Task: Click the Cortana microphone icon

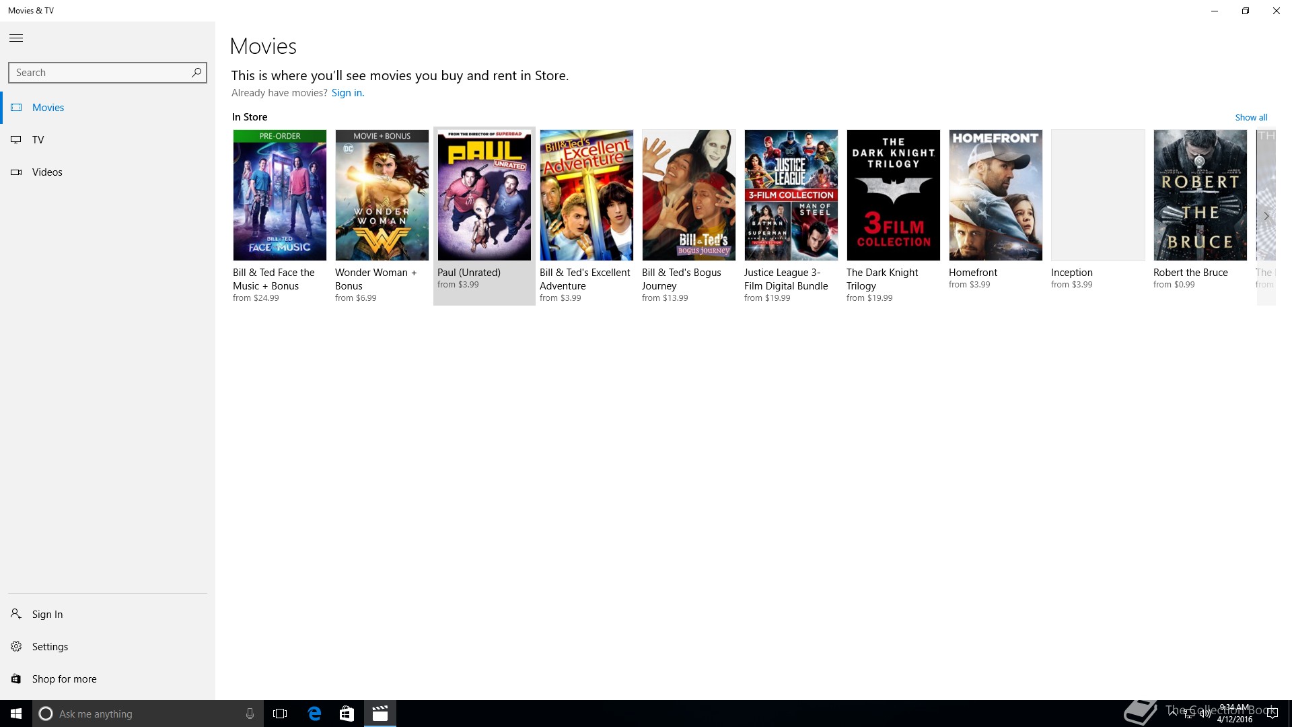Action: (250, 714)
